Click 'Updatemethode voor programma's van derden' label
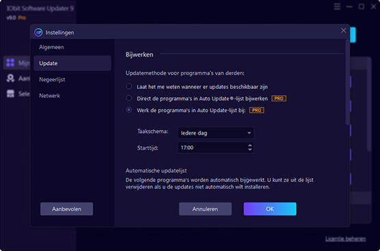This screenshot has width=380, height=251. point(185,73)
